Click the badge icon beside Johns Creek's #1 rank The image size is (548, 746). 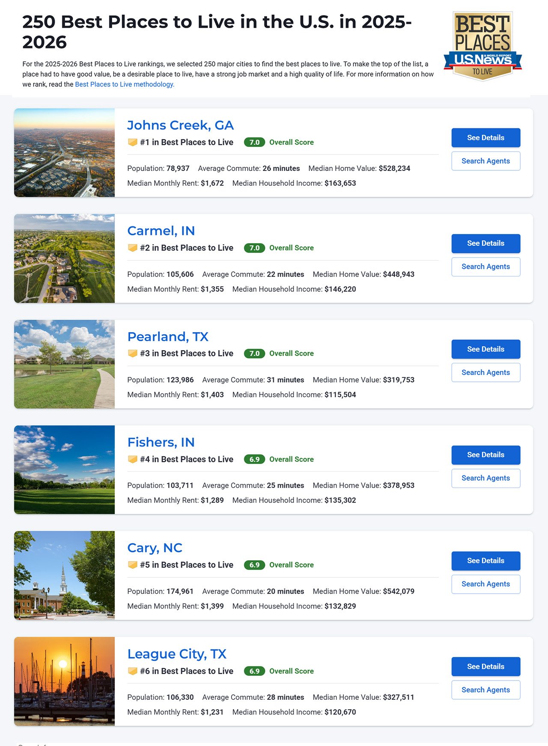(x=133, y=142)
